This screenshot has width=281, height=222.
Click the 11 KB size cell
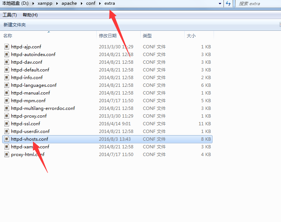pos(205,123)
